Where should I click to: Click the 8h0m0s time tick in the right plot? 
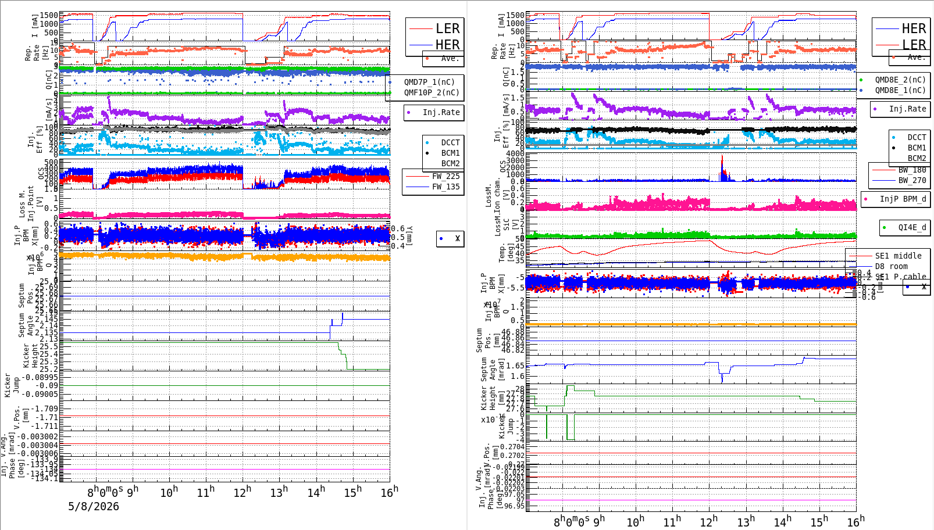coord(571,521)
